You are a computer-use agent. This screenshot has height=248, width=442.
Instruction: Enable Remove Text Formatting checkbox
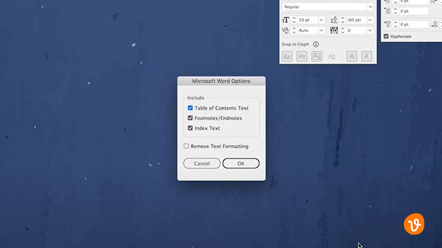186,146
